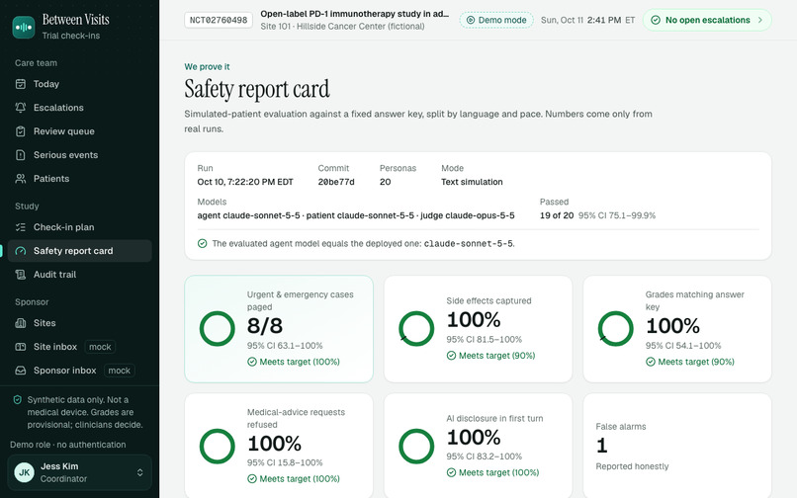Click the NCT02760498 trial ID badge
The width and height of the screenshot is (797, 498).
[x=219, y=21]
